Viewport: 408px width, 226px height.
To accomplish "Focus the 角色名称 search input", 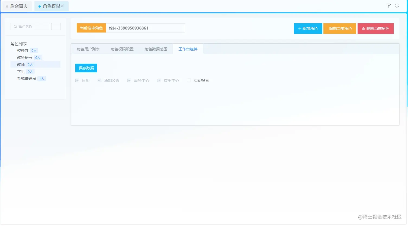I will tap(30, 27).
